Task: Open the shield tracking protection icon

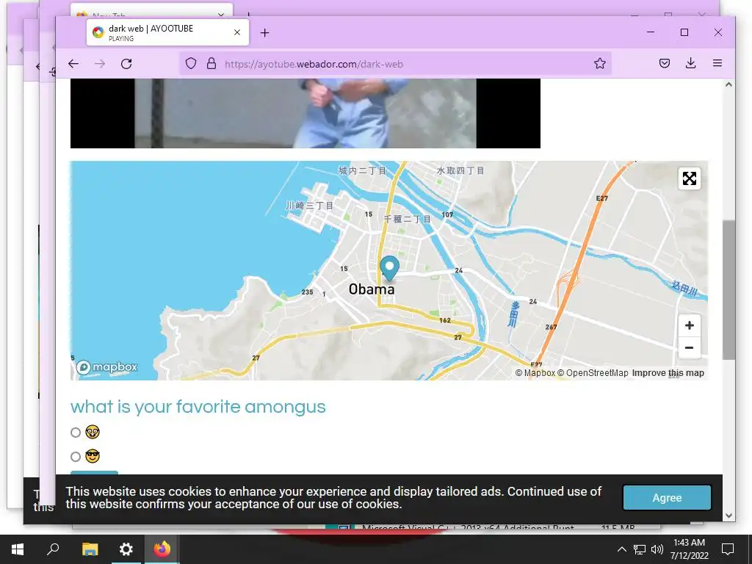Action: click(x=191, y=63)
